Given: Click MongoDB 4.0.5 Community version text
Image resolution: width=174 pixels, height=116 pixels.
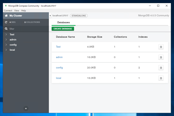Looking at the screenshot, I should click(154, 16).
